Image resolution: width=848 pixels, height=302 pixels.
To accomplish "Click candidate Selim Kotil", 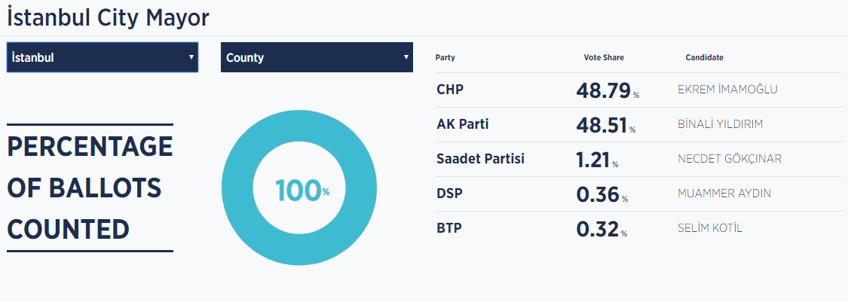I will (x=710, y=227).
